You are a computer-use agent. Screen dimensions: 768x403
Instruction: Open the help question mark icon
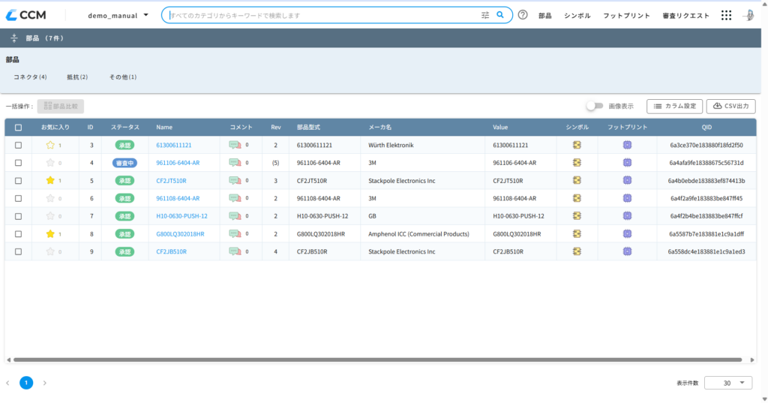tap(523, 15)
